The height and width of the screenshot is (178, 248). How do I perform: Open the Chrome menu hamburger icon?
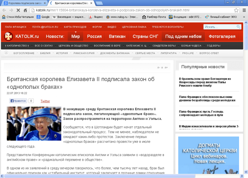click(244, 10)
